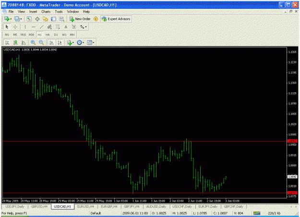Switch to GBPUSD,H4 chart tab
This screenshot has width=300, height=217.
(39, 206)
